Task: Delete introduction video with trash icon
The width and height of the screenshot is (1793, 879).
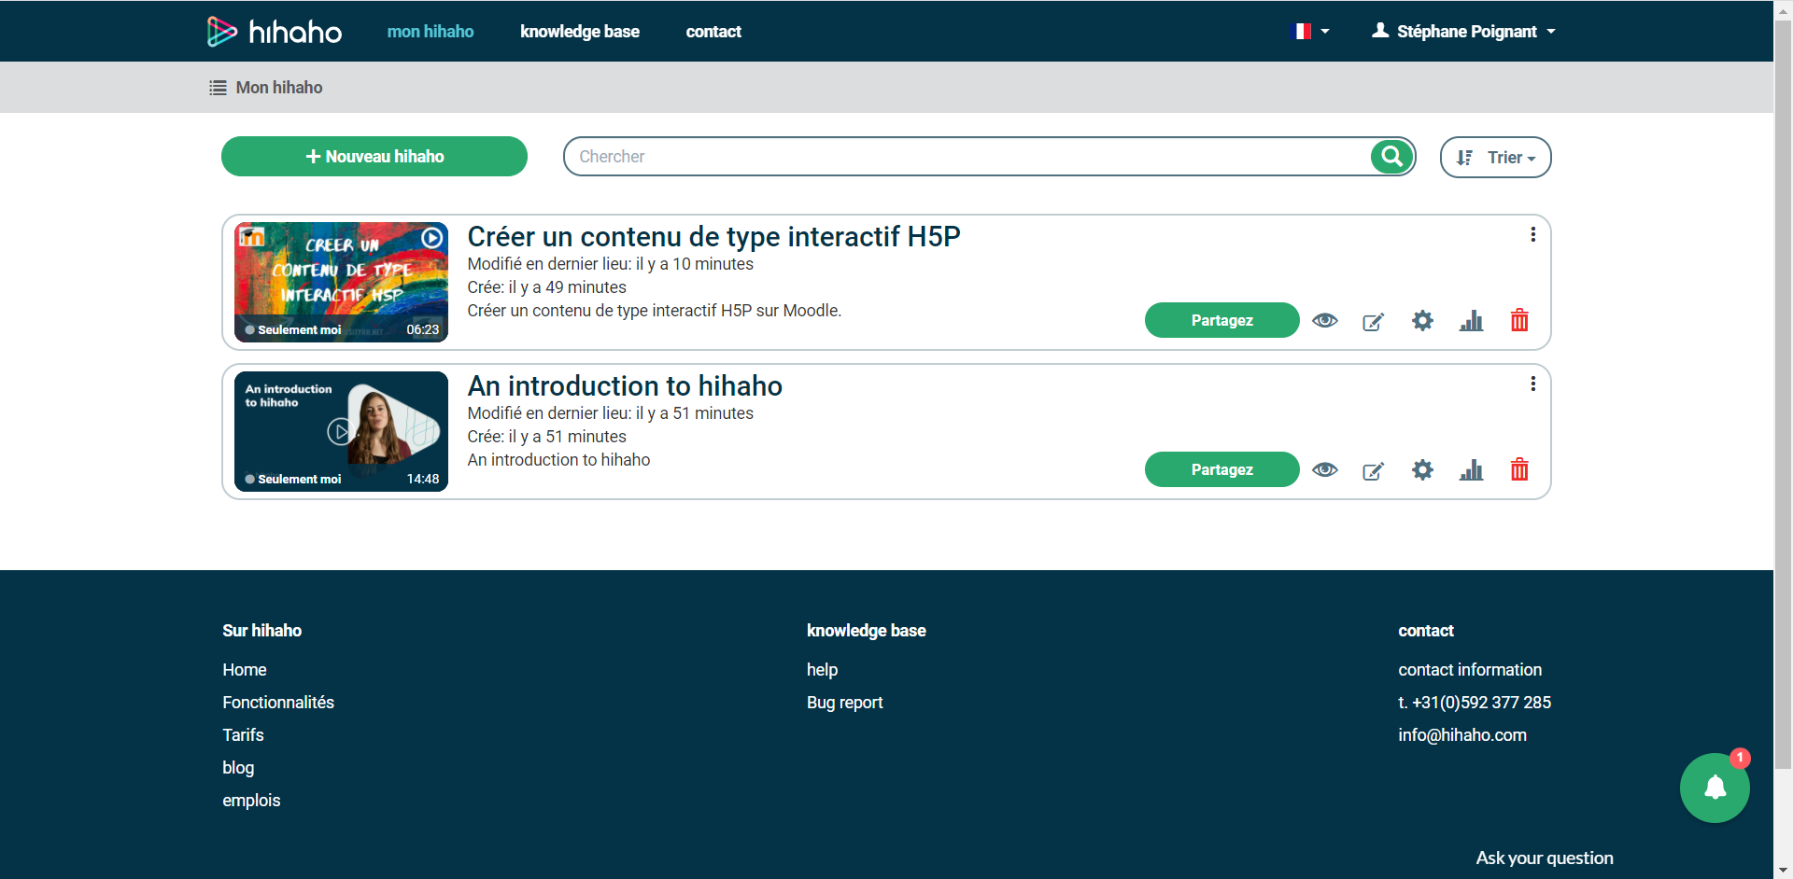Action: click(1519, 469)
